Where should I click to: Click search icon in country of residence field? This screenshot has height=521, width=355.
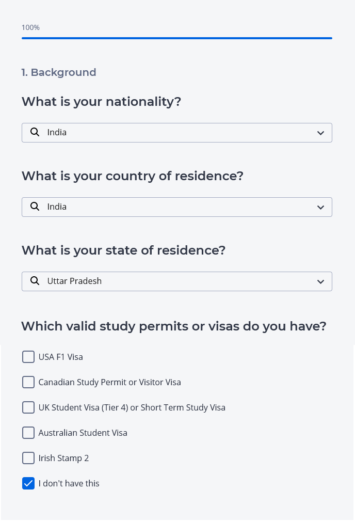35,207
